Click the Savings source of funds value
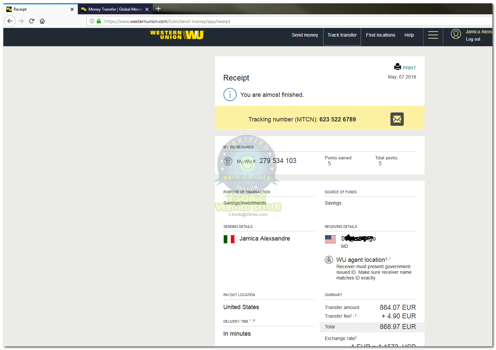 click(333, 203)
